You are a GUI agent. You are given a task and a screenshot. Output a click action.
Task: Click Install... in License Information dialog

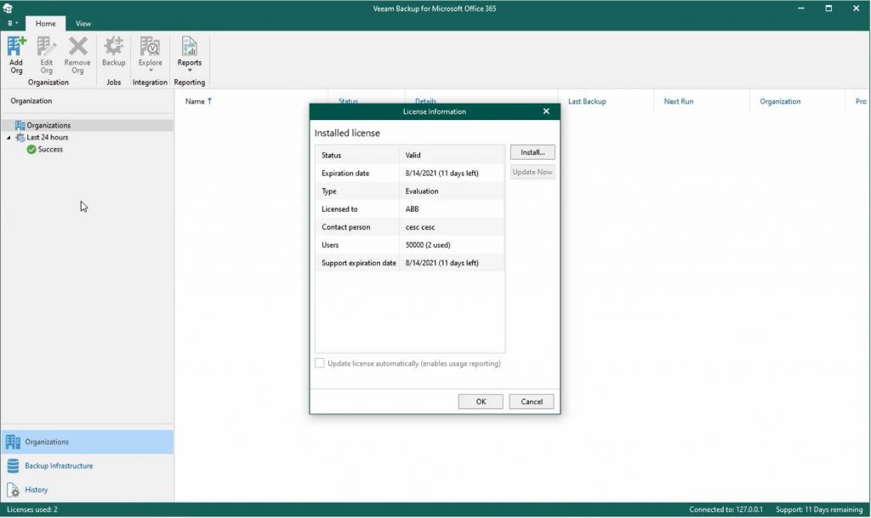pos(532,152)
